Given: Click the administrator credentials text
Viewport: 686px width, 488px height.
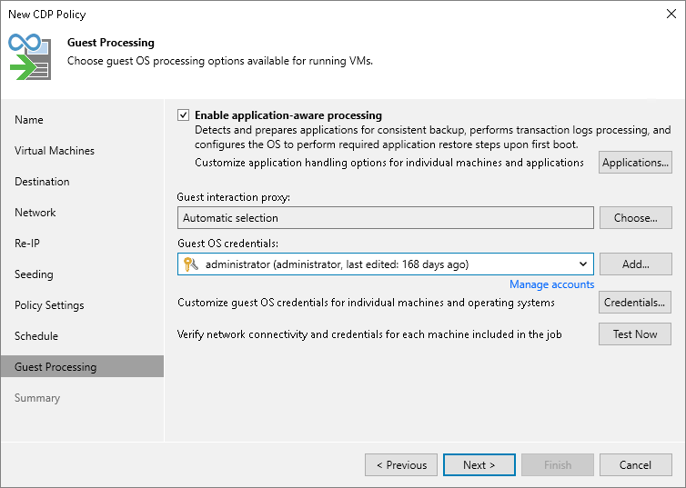Looking at the screenshot, I should (337, 264).
